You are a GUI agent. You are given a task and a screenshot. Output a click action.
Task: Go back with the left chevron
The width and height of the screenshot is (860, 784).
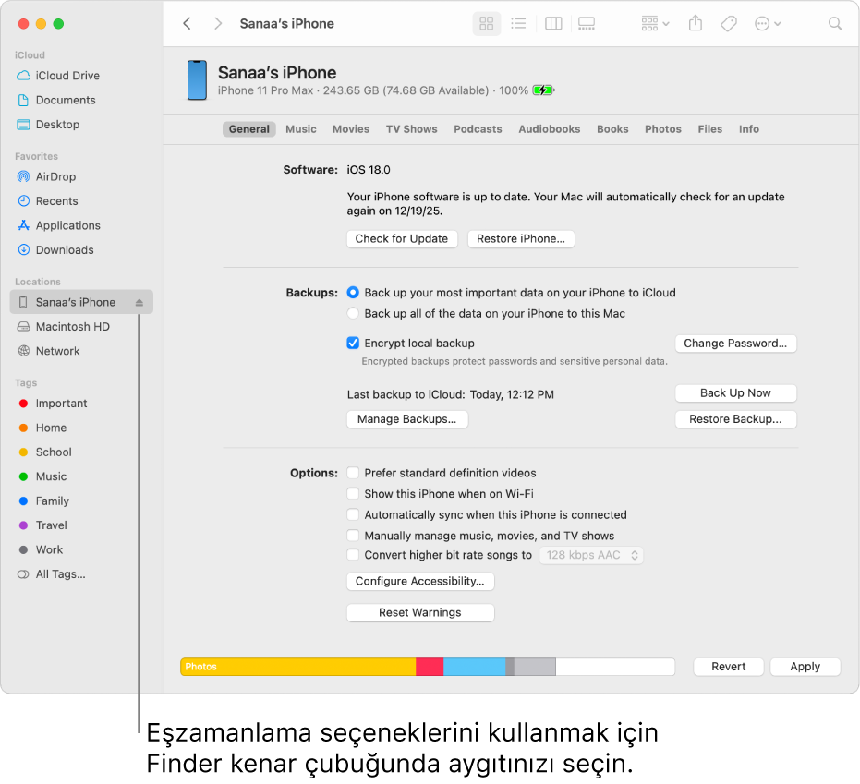[x=187, y=24]
